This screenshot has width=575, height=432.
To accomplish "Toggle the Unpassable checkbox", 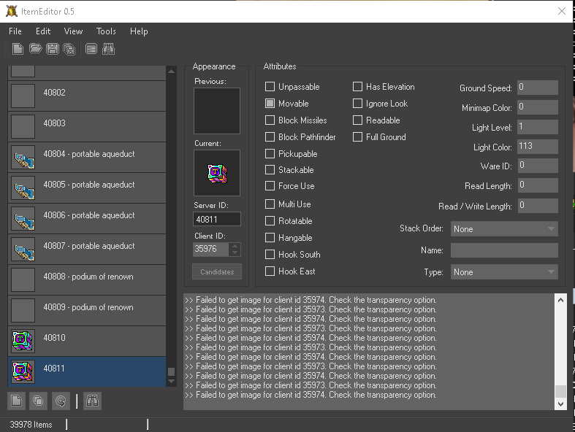I will pyautogui.click(x=270, y=87).
